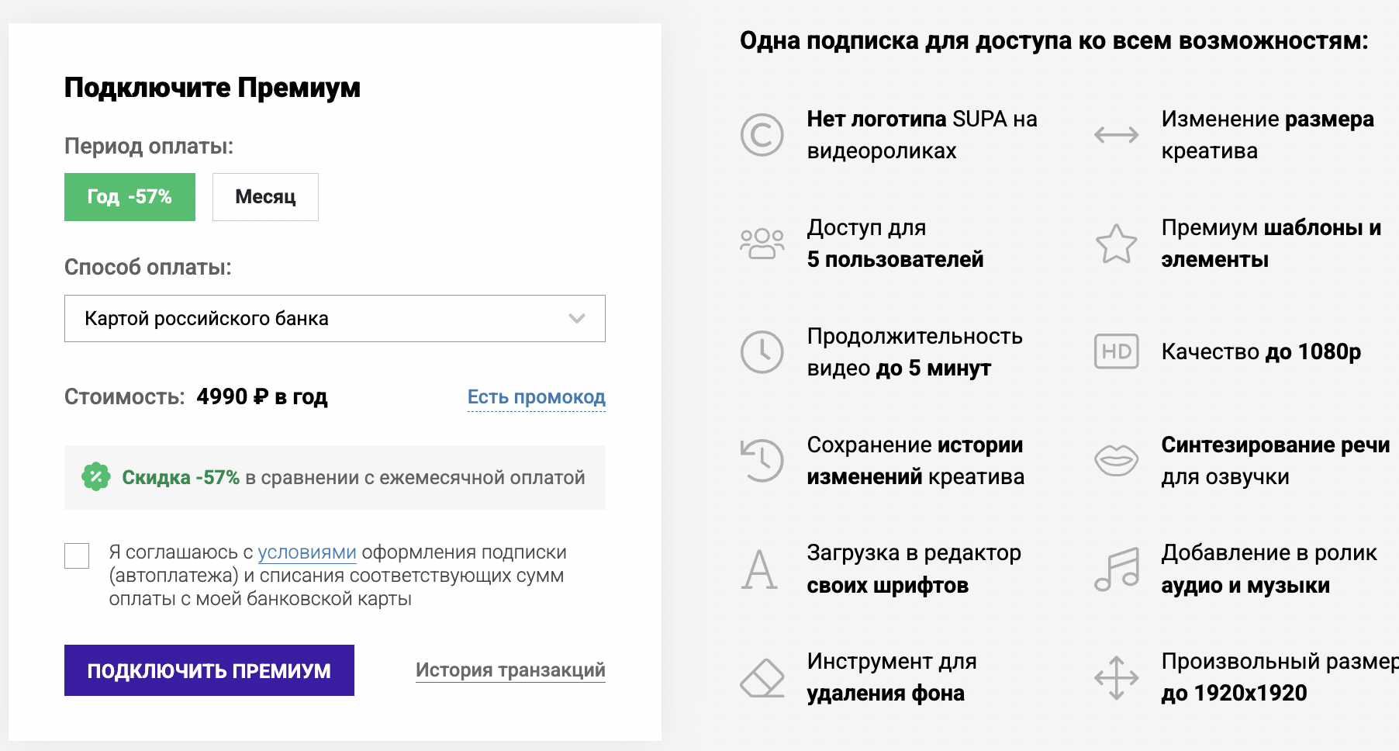Open the "Есть промокод" link
The width and height of the screenshot is (1399, 751).
(536, 397)
